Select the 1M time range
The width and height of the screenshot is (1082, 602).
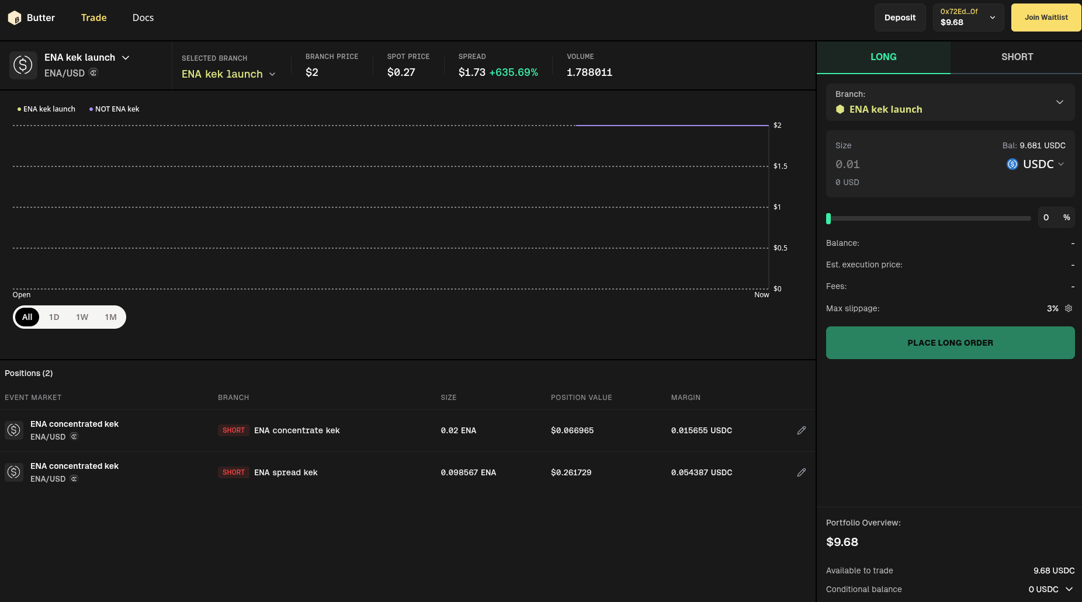click(111, 317)
